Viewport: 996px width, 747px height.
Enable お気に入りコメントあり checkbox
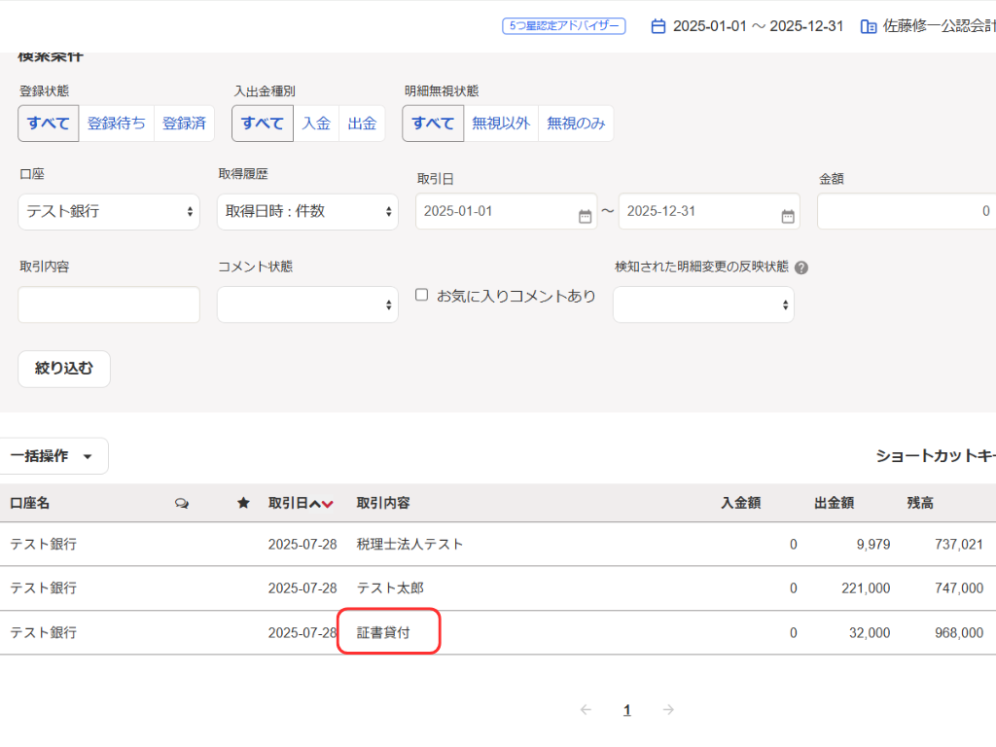pos(422,296)
